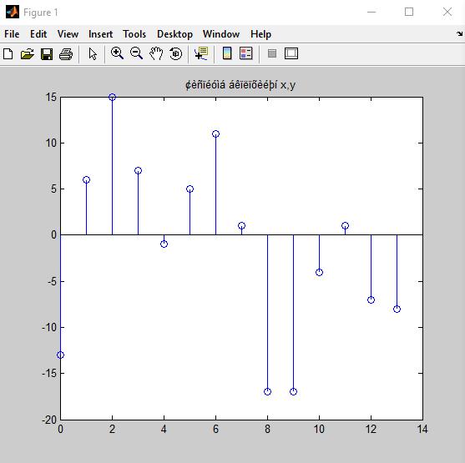The height and width of the screenshot is (463, 465).
Task: Select the Zoom In magnifier tool
Action: pyautogui.click(x=117, y=53)
